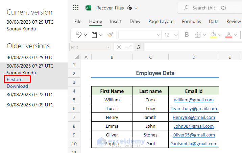Click the formula bar cancel X
This screenshot has width=242, height=153.
point(118,47)
